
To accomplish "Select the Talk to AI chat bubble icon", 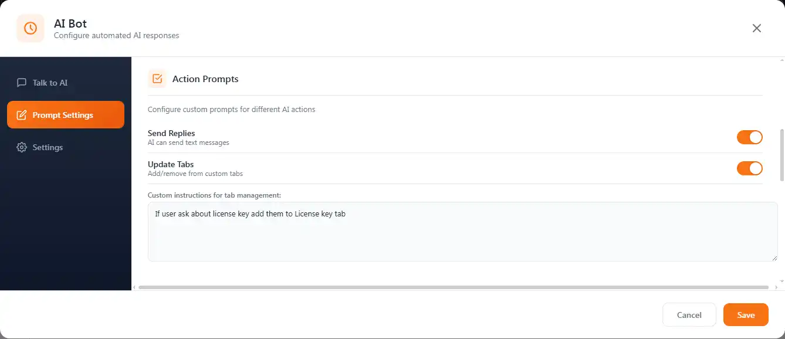I will tap(22, 83).
